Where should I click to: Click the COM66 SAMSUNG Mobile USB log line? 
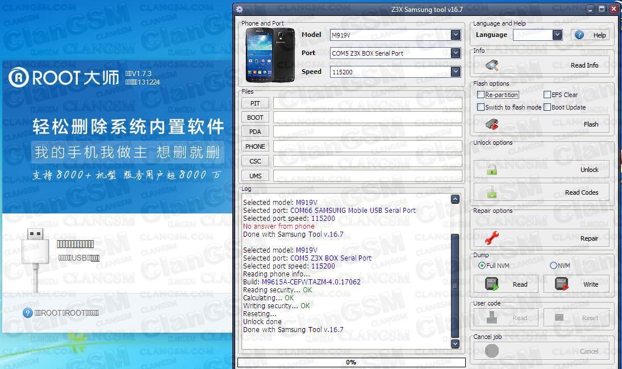329,211
